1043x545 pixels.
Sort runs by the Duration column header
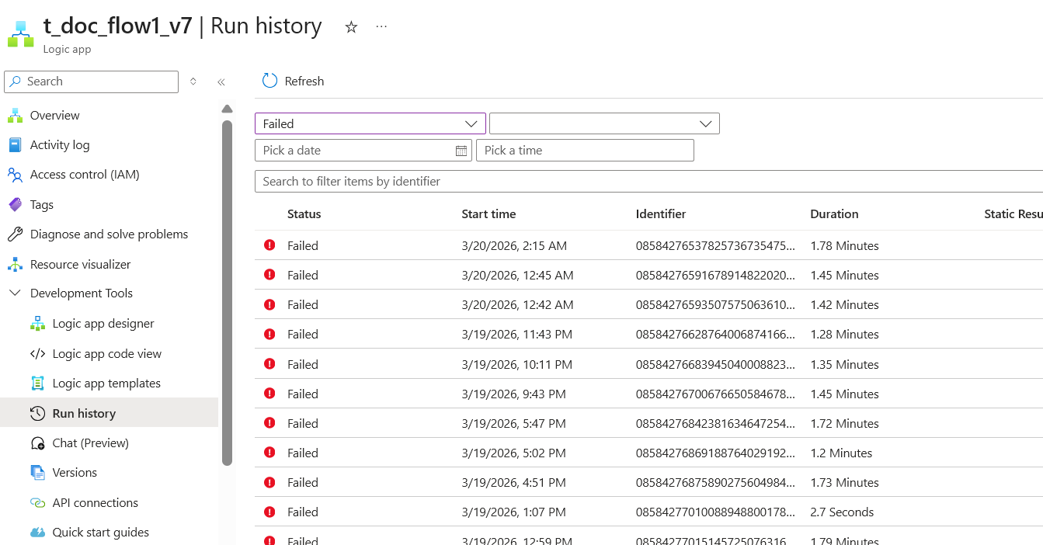[x=834, y=214]
